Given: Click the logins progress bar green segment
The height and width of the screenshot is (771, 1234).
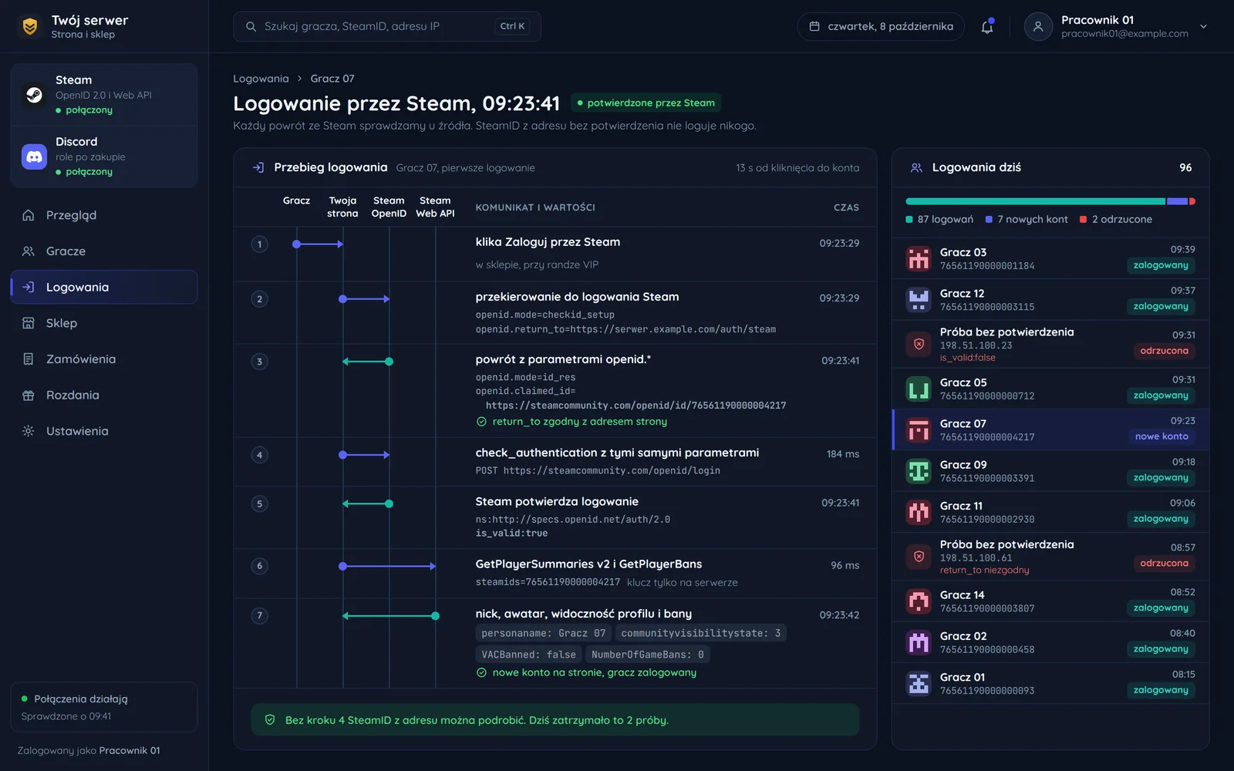Looking at the screenshot, I should pos(1036,201).
